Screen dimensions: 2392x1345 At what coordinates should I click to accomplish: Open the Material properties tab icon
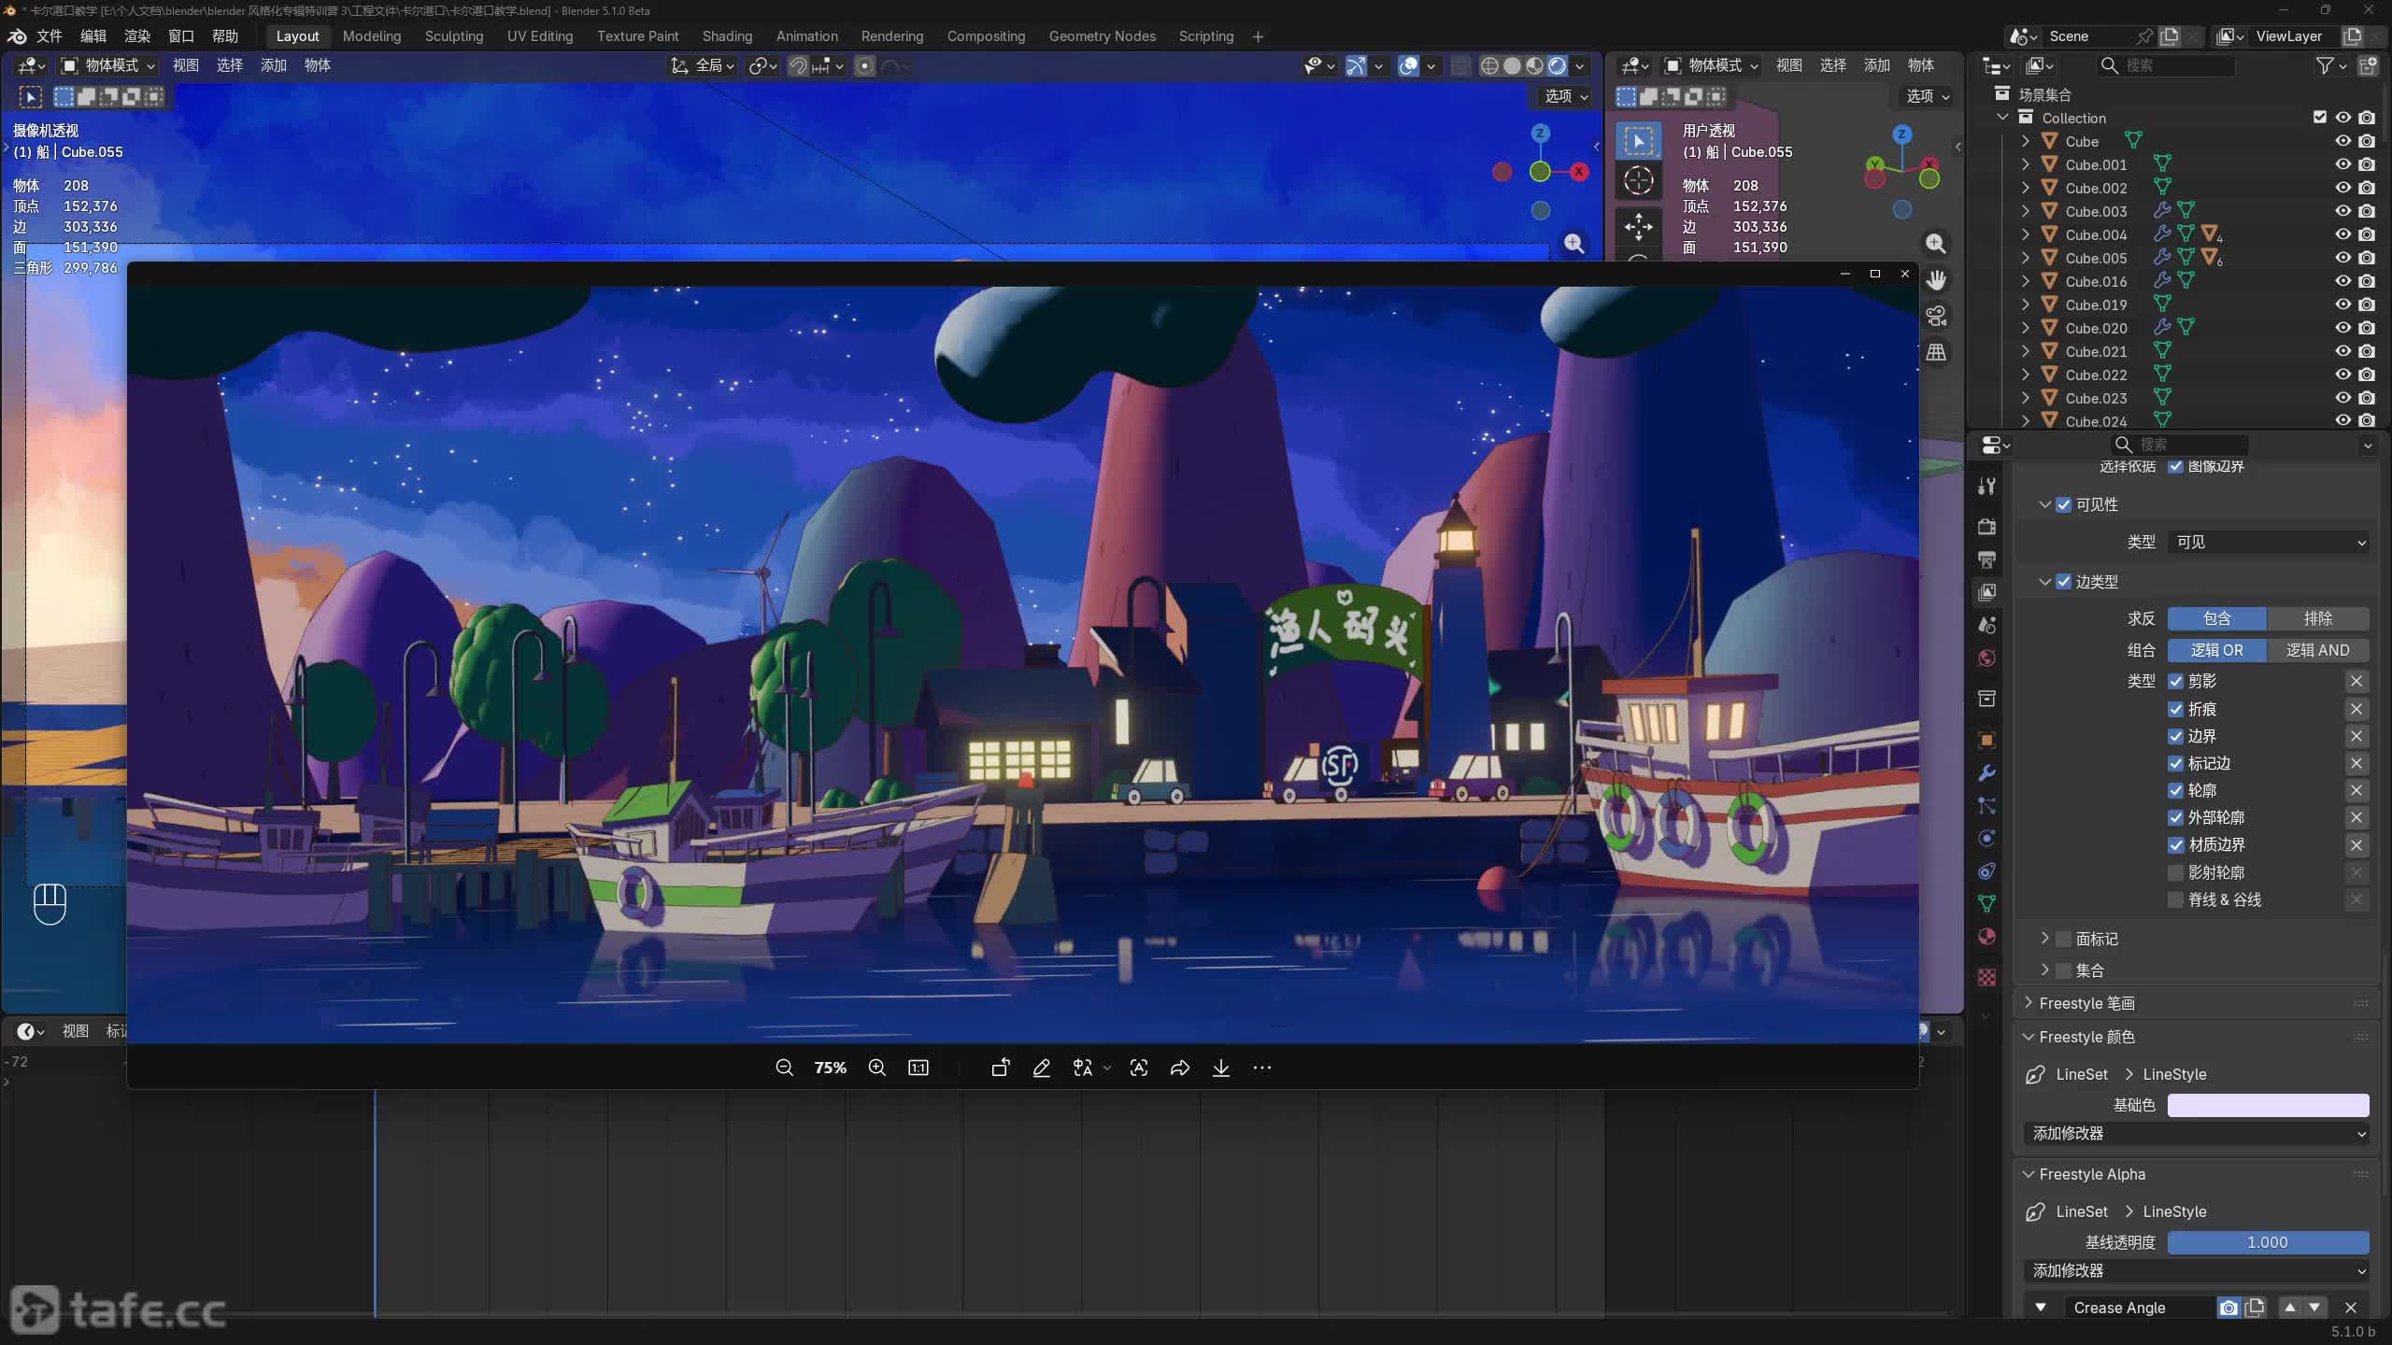[1987, 937]
